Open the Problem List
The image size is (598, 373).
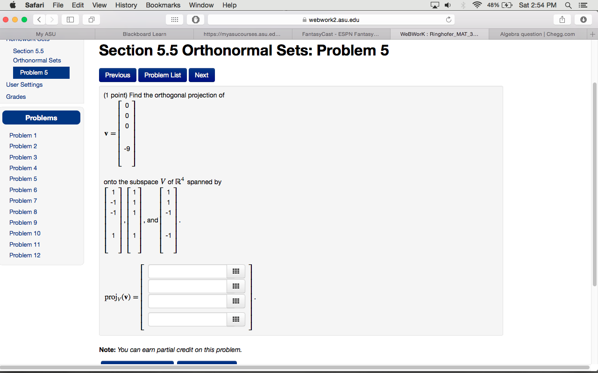click(163, 75)
